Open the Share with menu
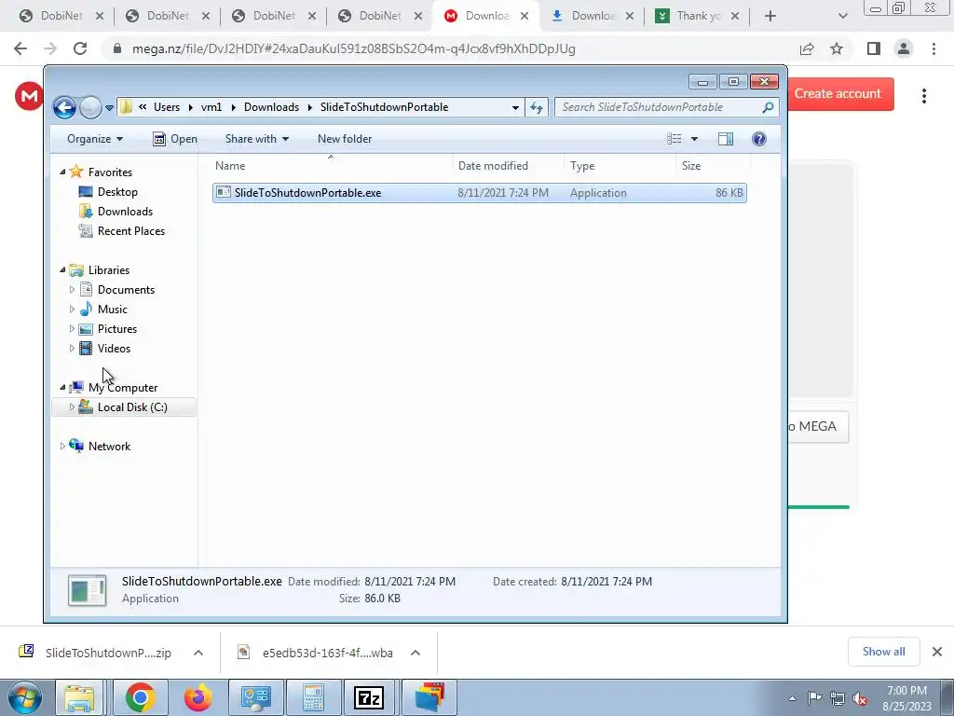The height and width of the screenshot is (716, 954). coord(257,139)
